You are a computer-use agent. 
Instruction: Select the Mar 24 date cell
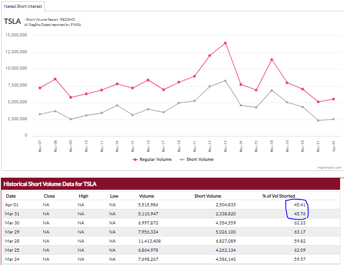12,259
